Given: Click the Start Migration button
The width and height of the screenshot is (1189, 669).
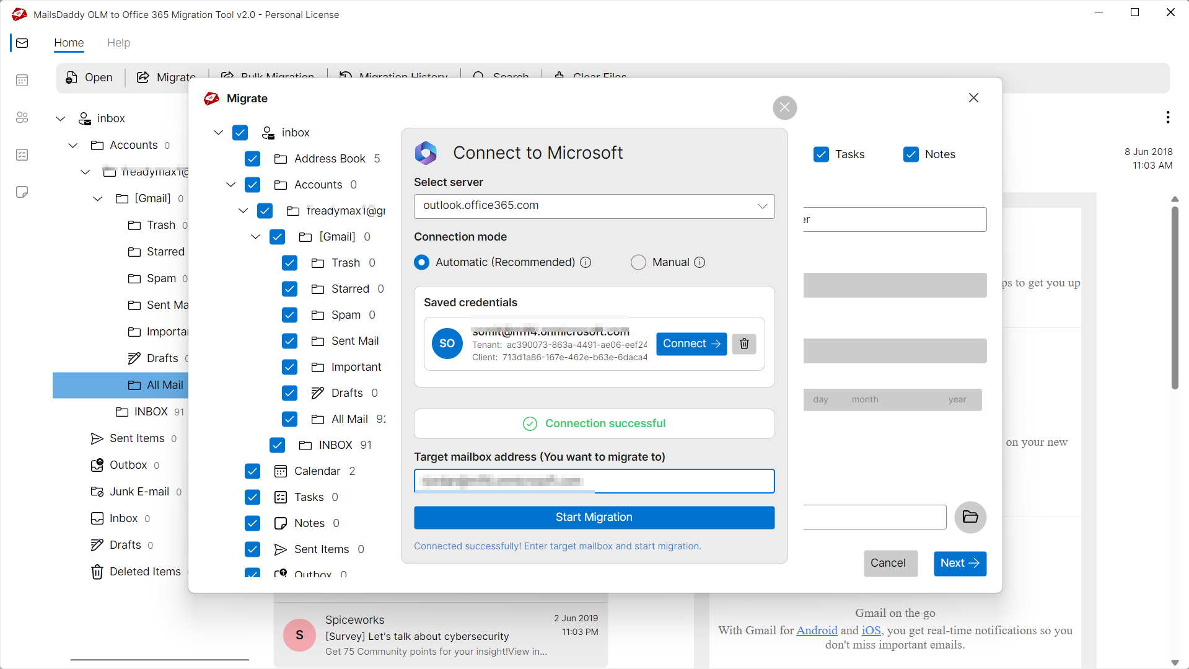Looking at the screenshot, I should [594, 517].
